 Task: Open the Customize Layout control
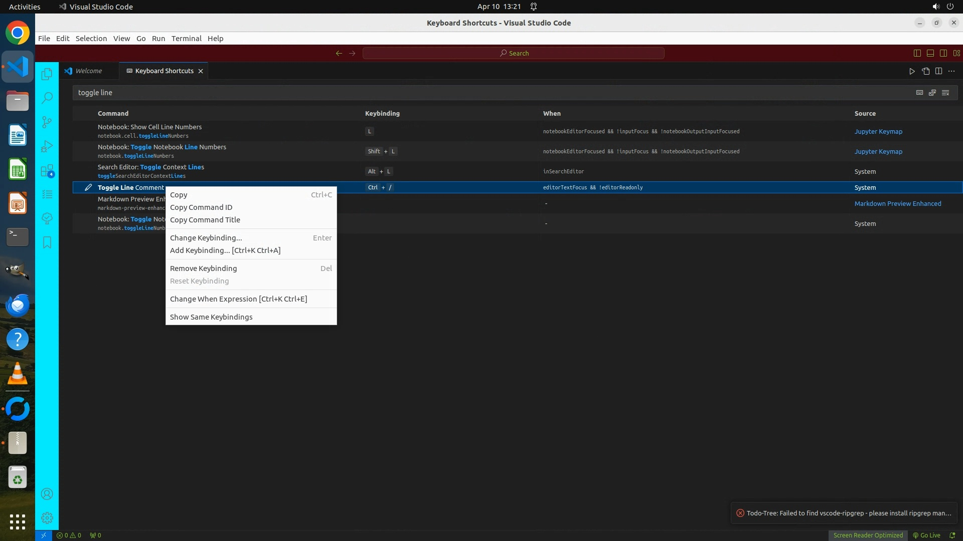956,53
